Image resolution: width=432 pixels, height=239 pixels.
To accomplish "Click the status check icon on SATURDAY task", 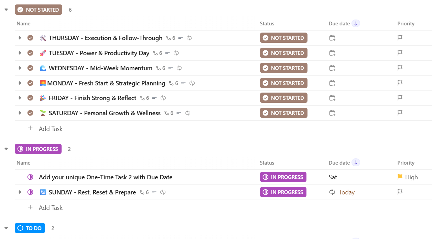I will click(x=30, y=113).
